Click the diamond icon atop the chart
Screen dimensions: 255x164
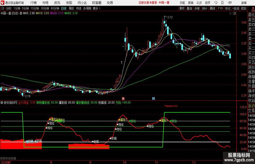coord(230,13)
